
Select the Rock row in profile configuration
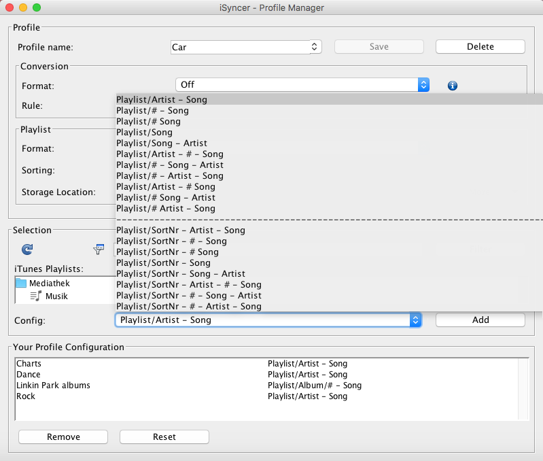point(266,396)
